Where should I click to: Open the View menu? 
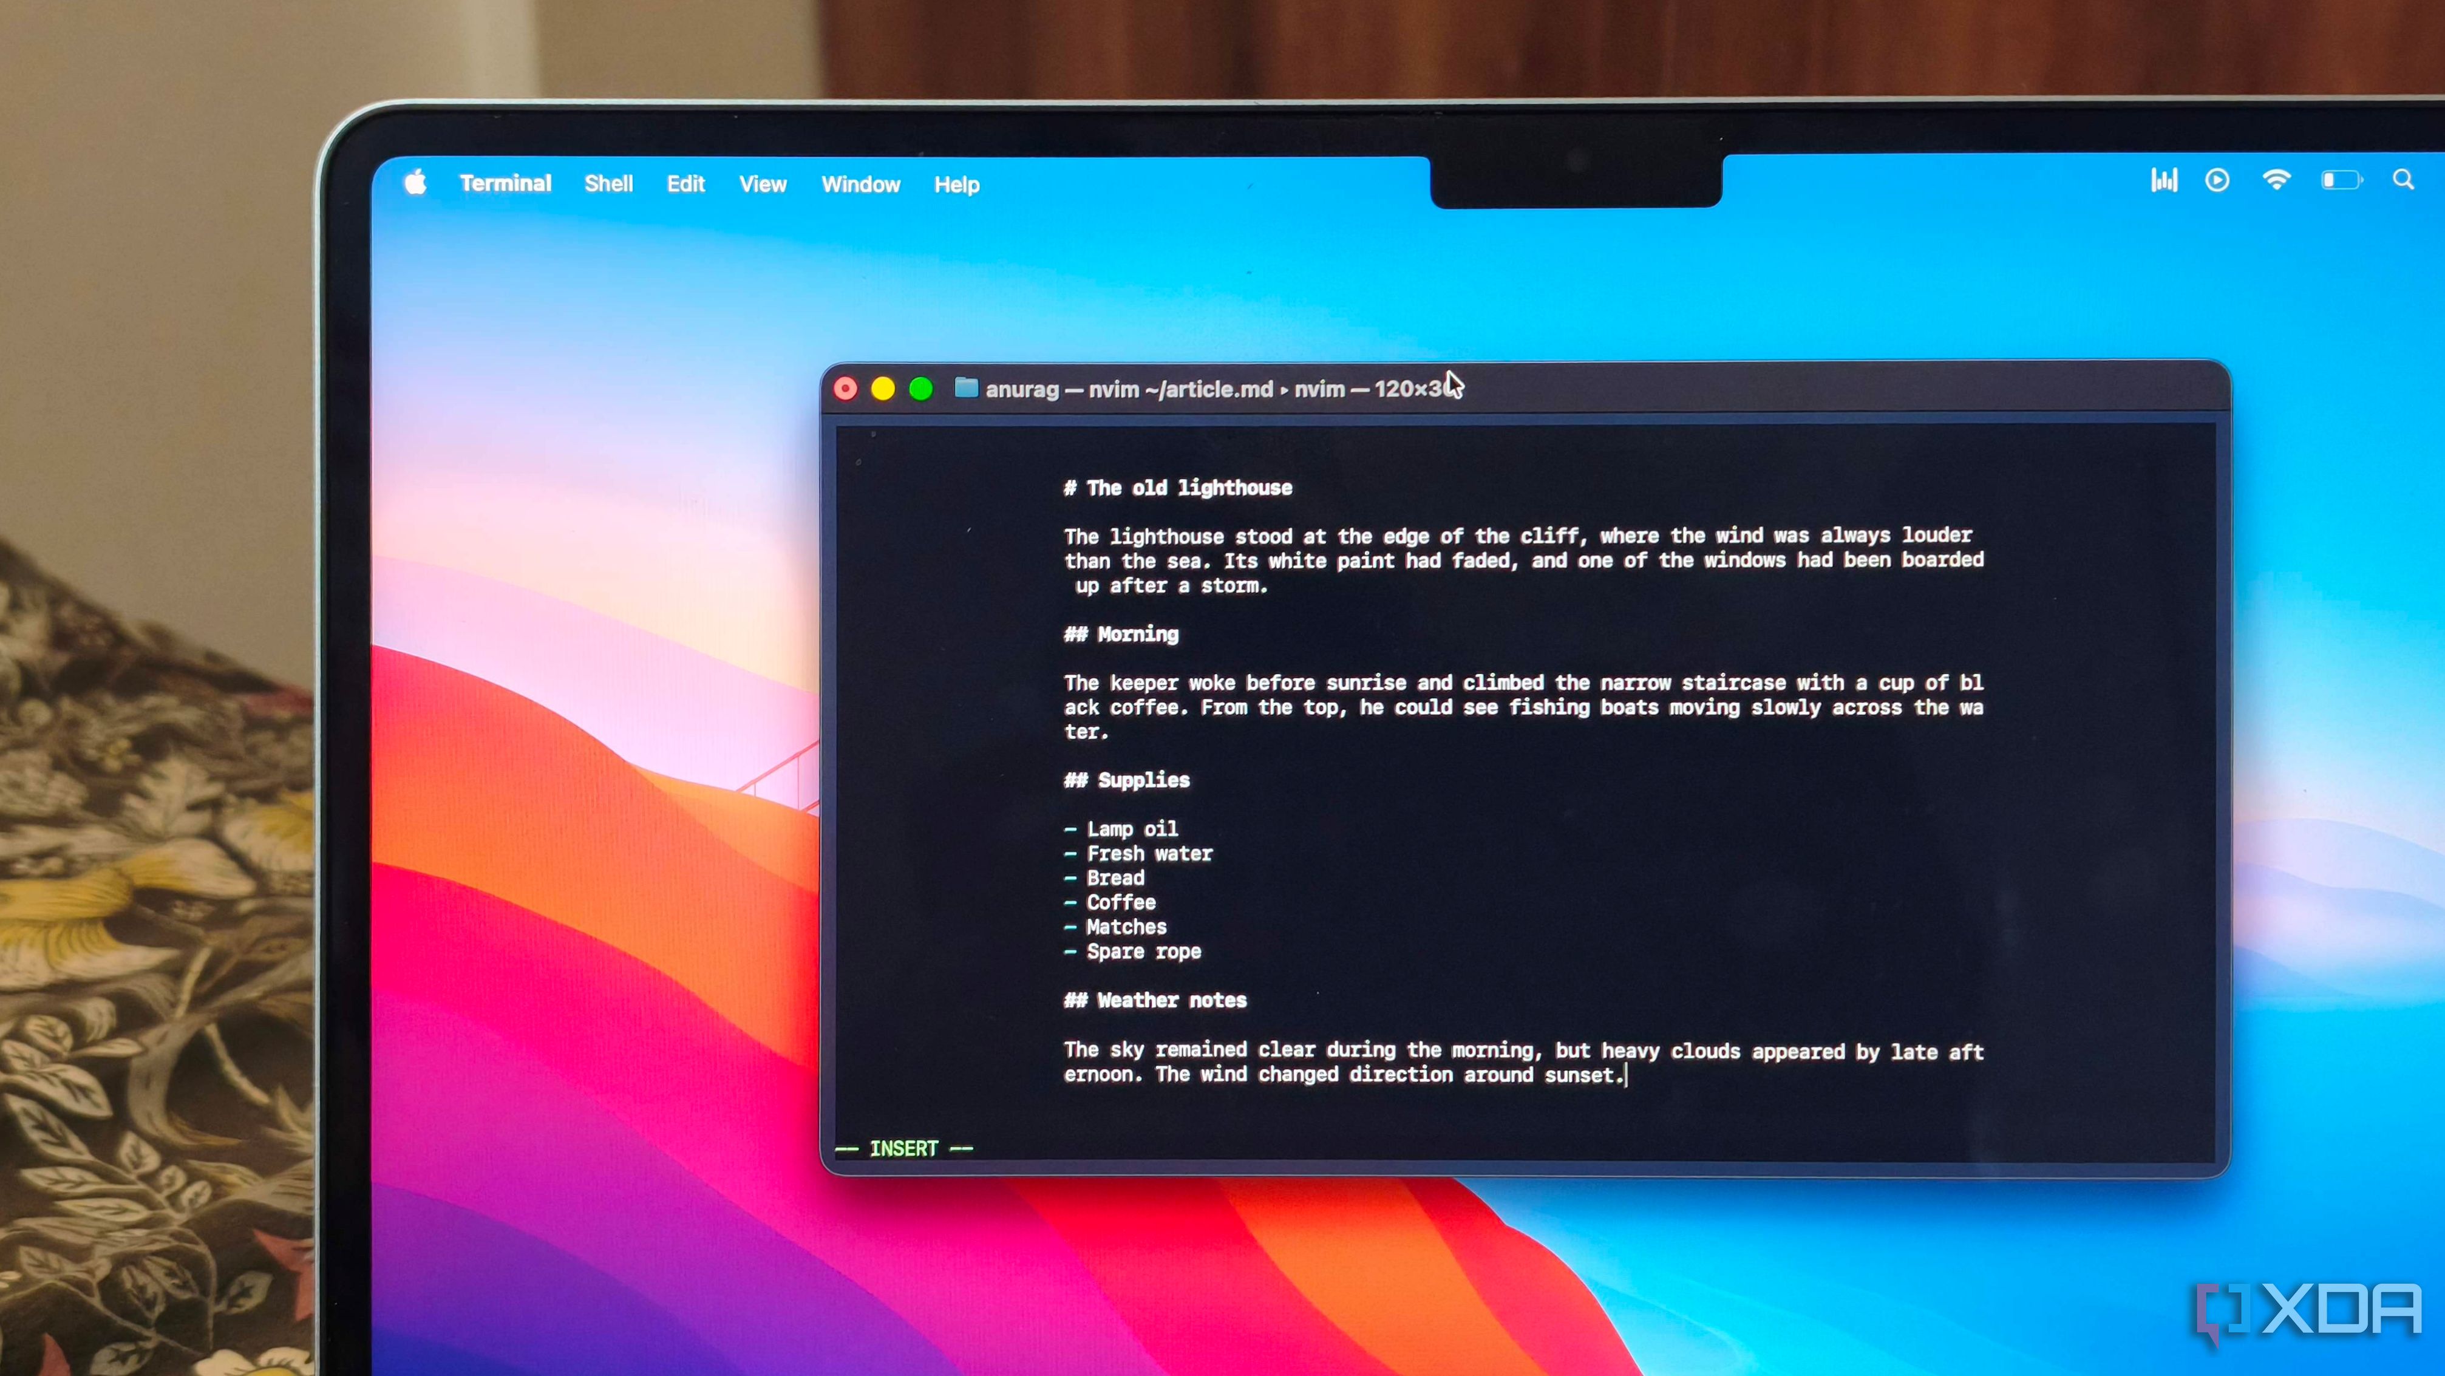(763, 184)
